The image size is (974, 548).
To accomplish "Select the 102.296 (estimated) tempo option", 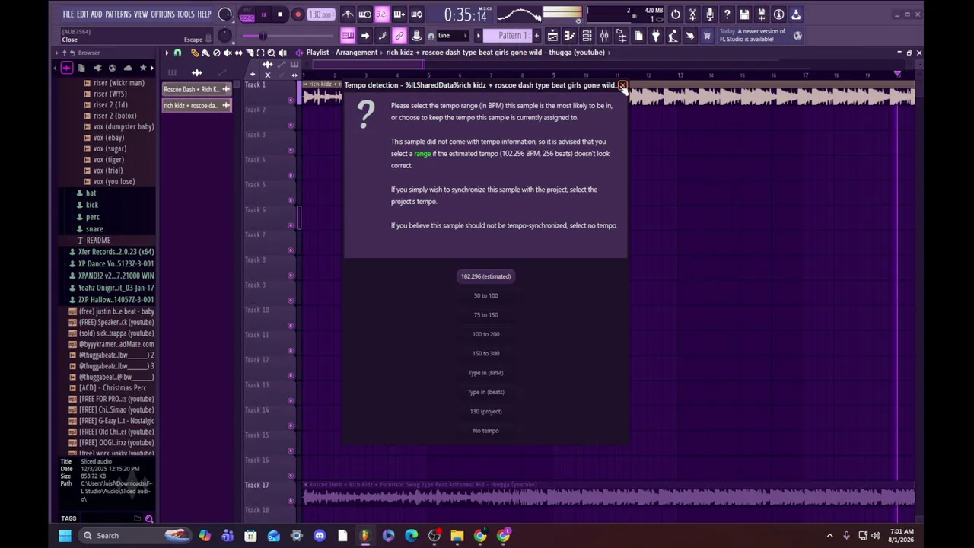I will (x=485, y=276).
